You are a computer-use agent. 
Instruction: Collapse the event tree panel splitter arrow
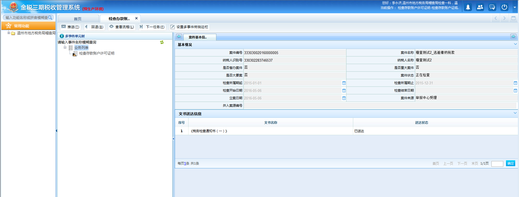pyautogui.click(x=173, y=139)
